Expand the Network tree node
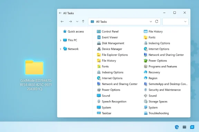 (60, 49)
